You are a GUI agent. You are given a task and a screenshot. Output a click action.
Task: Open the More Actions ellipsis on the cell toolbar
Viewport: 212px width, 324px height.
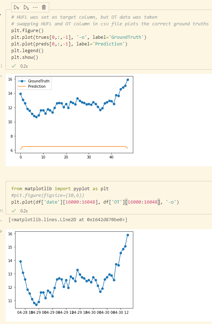(34, 7)
